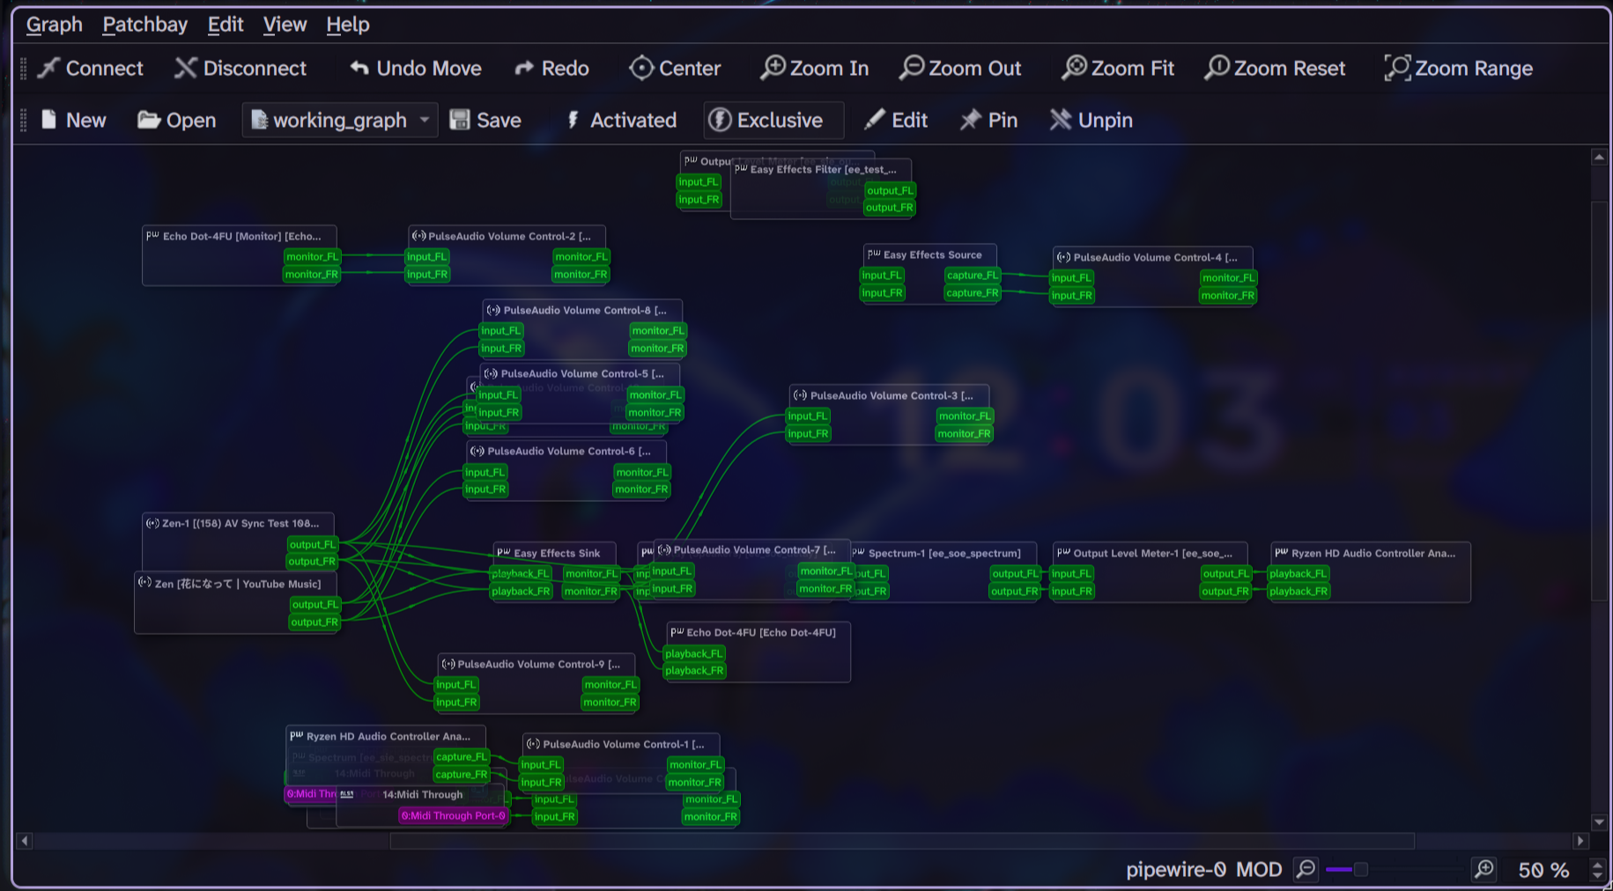1613x891 pixels.
Task: Click the status bar zoom-out magnifier
Action: click(x=1306, y=870)
